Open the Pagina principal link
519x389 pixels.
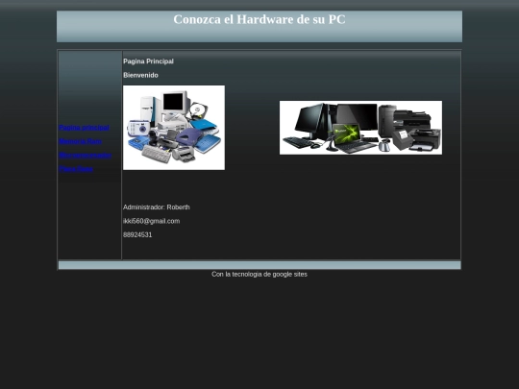[84, 128]
